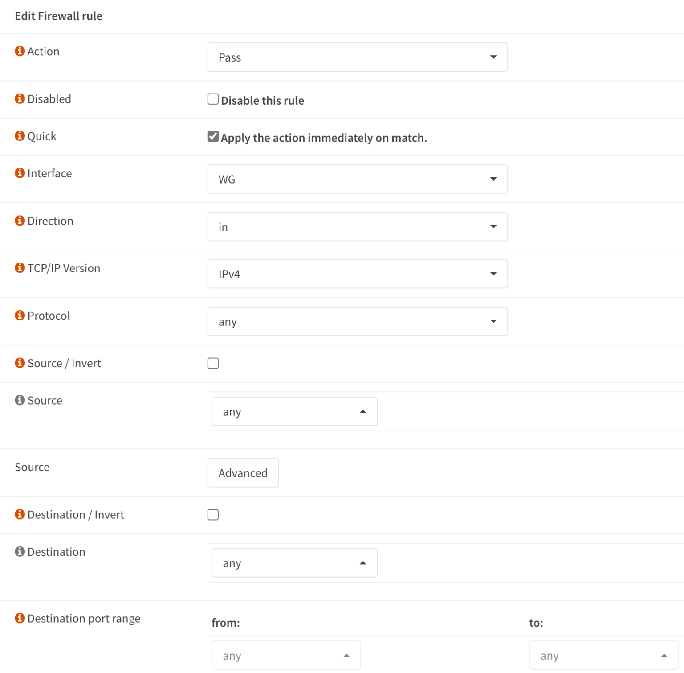Click the info icon next to Disabled
Image resolution: width=684 pixels, height=673 pixels.
click(20, 98)
